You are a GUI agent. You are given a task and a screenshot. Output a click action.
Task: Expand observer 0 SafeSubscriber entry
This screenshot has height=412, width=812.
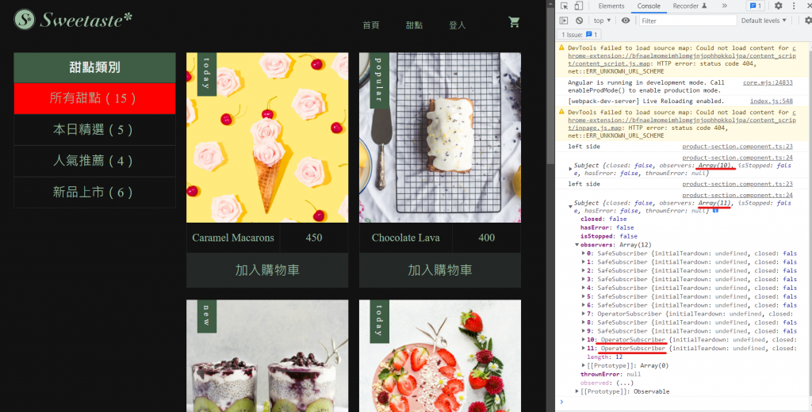(584, 254)
